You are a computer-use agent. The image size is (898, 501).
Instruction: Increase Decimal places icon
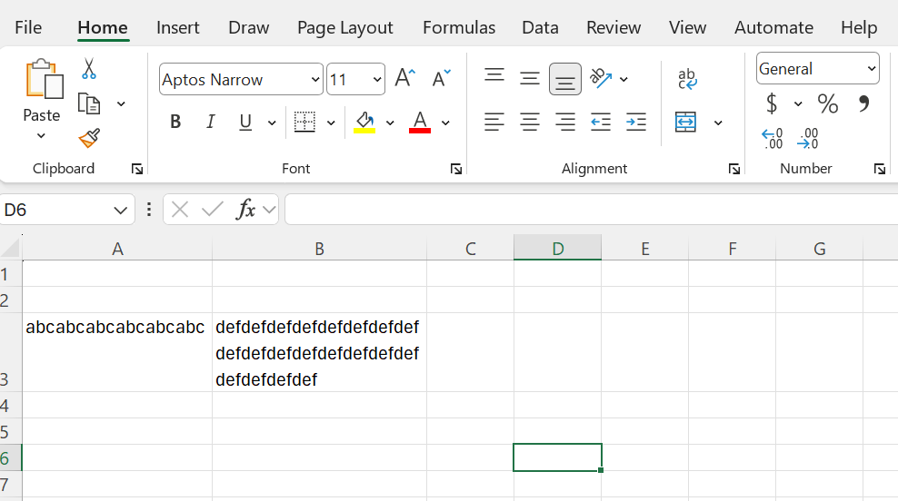pos(772,139)
